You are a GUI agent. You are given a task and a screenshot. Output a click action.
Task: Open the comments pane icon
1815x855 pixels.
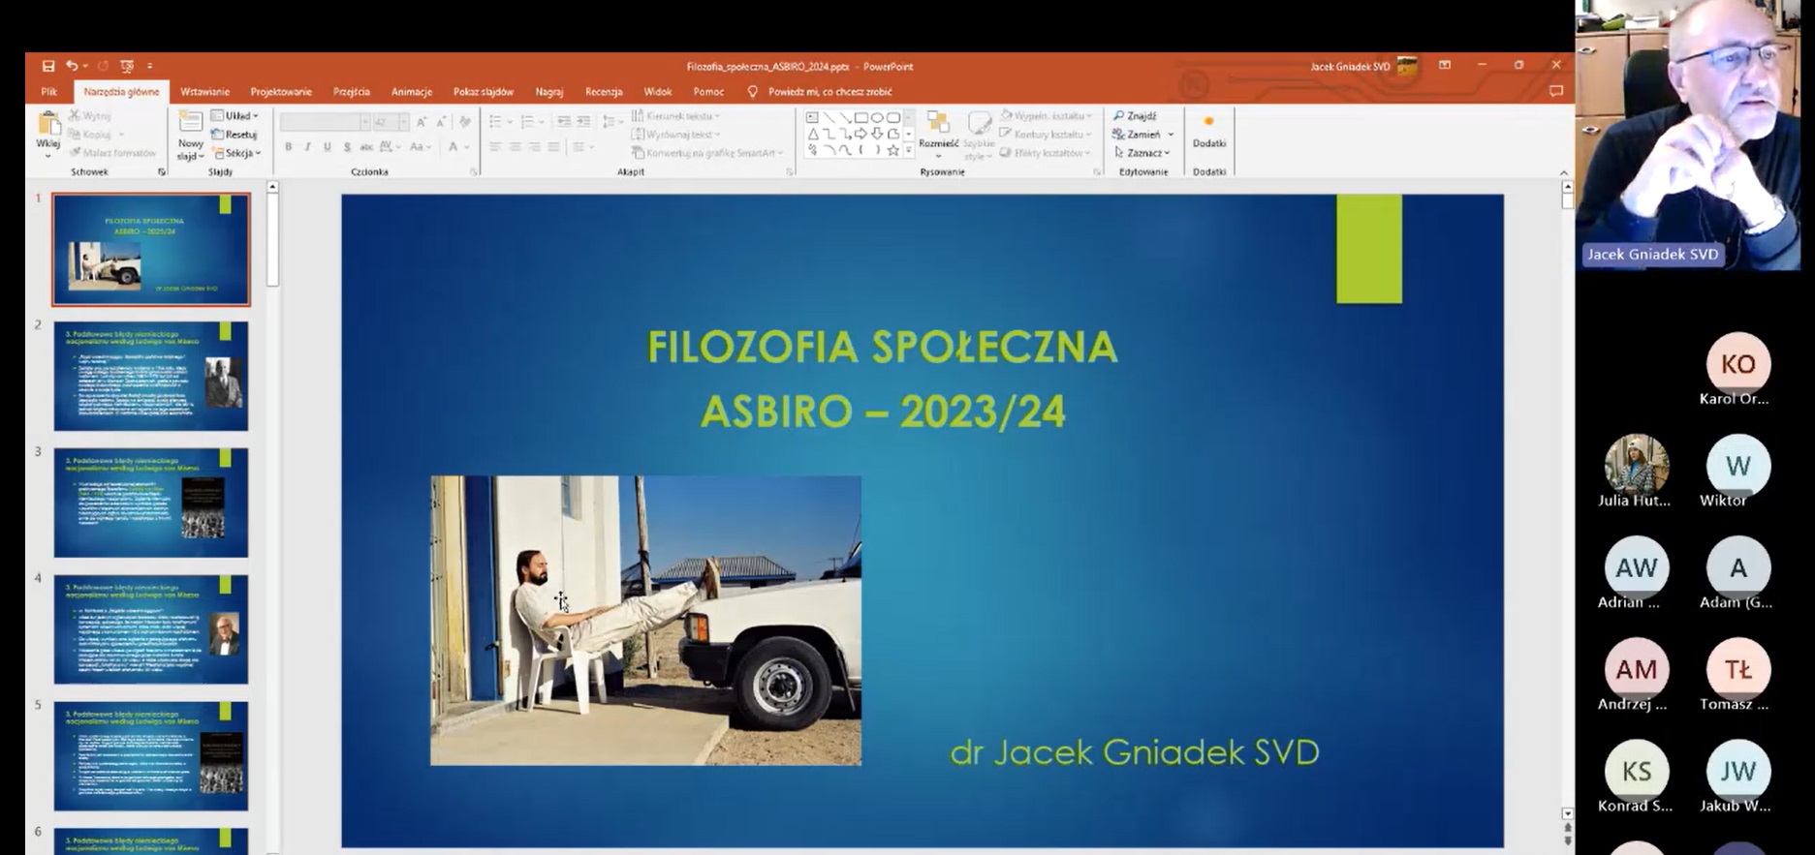click(1556, 91)
